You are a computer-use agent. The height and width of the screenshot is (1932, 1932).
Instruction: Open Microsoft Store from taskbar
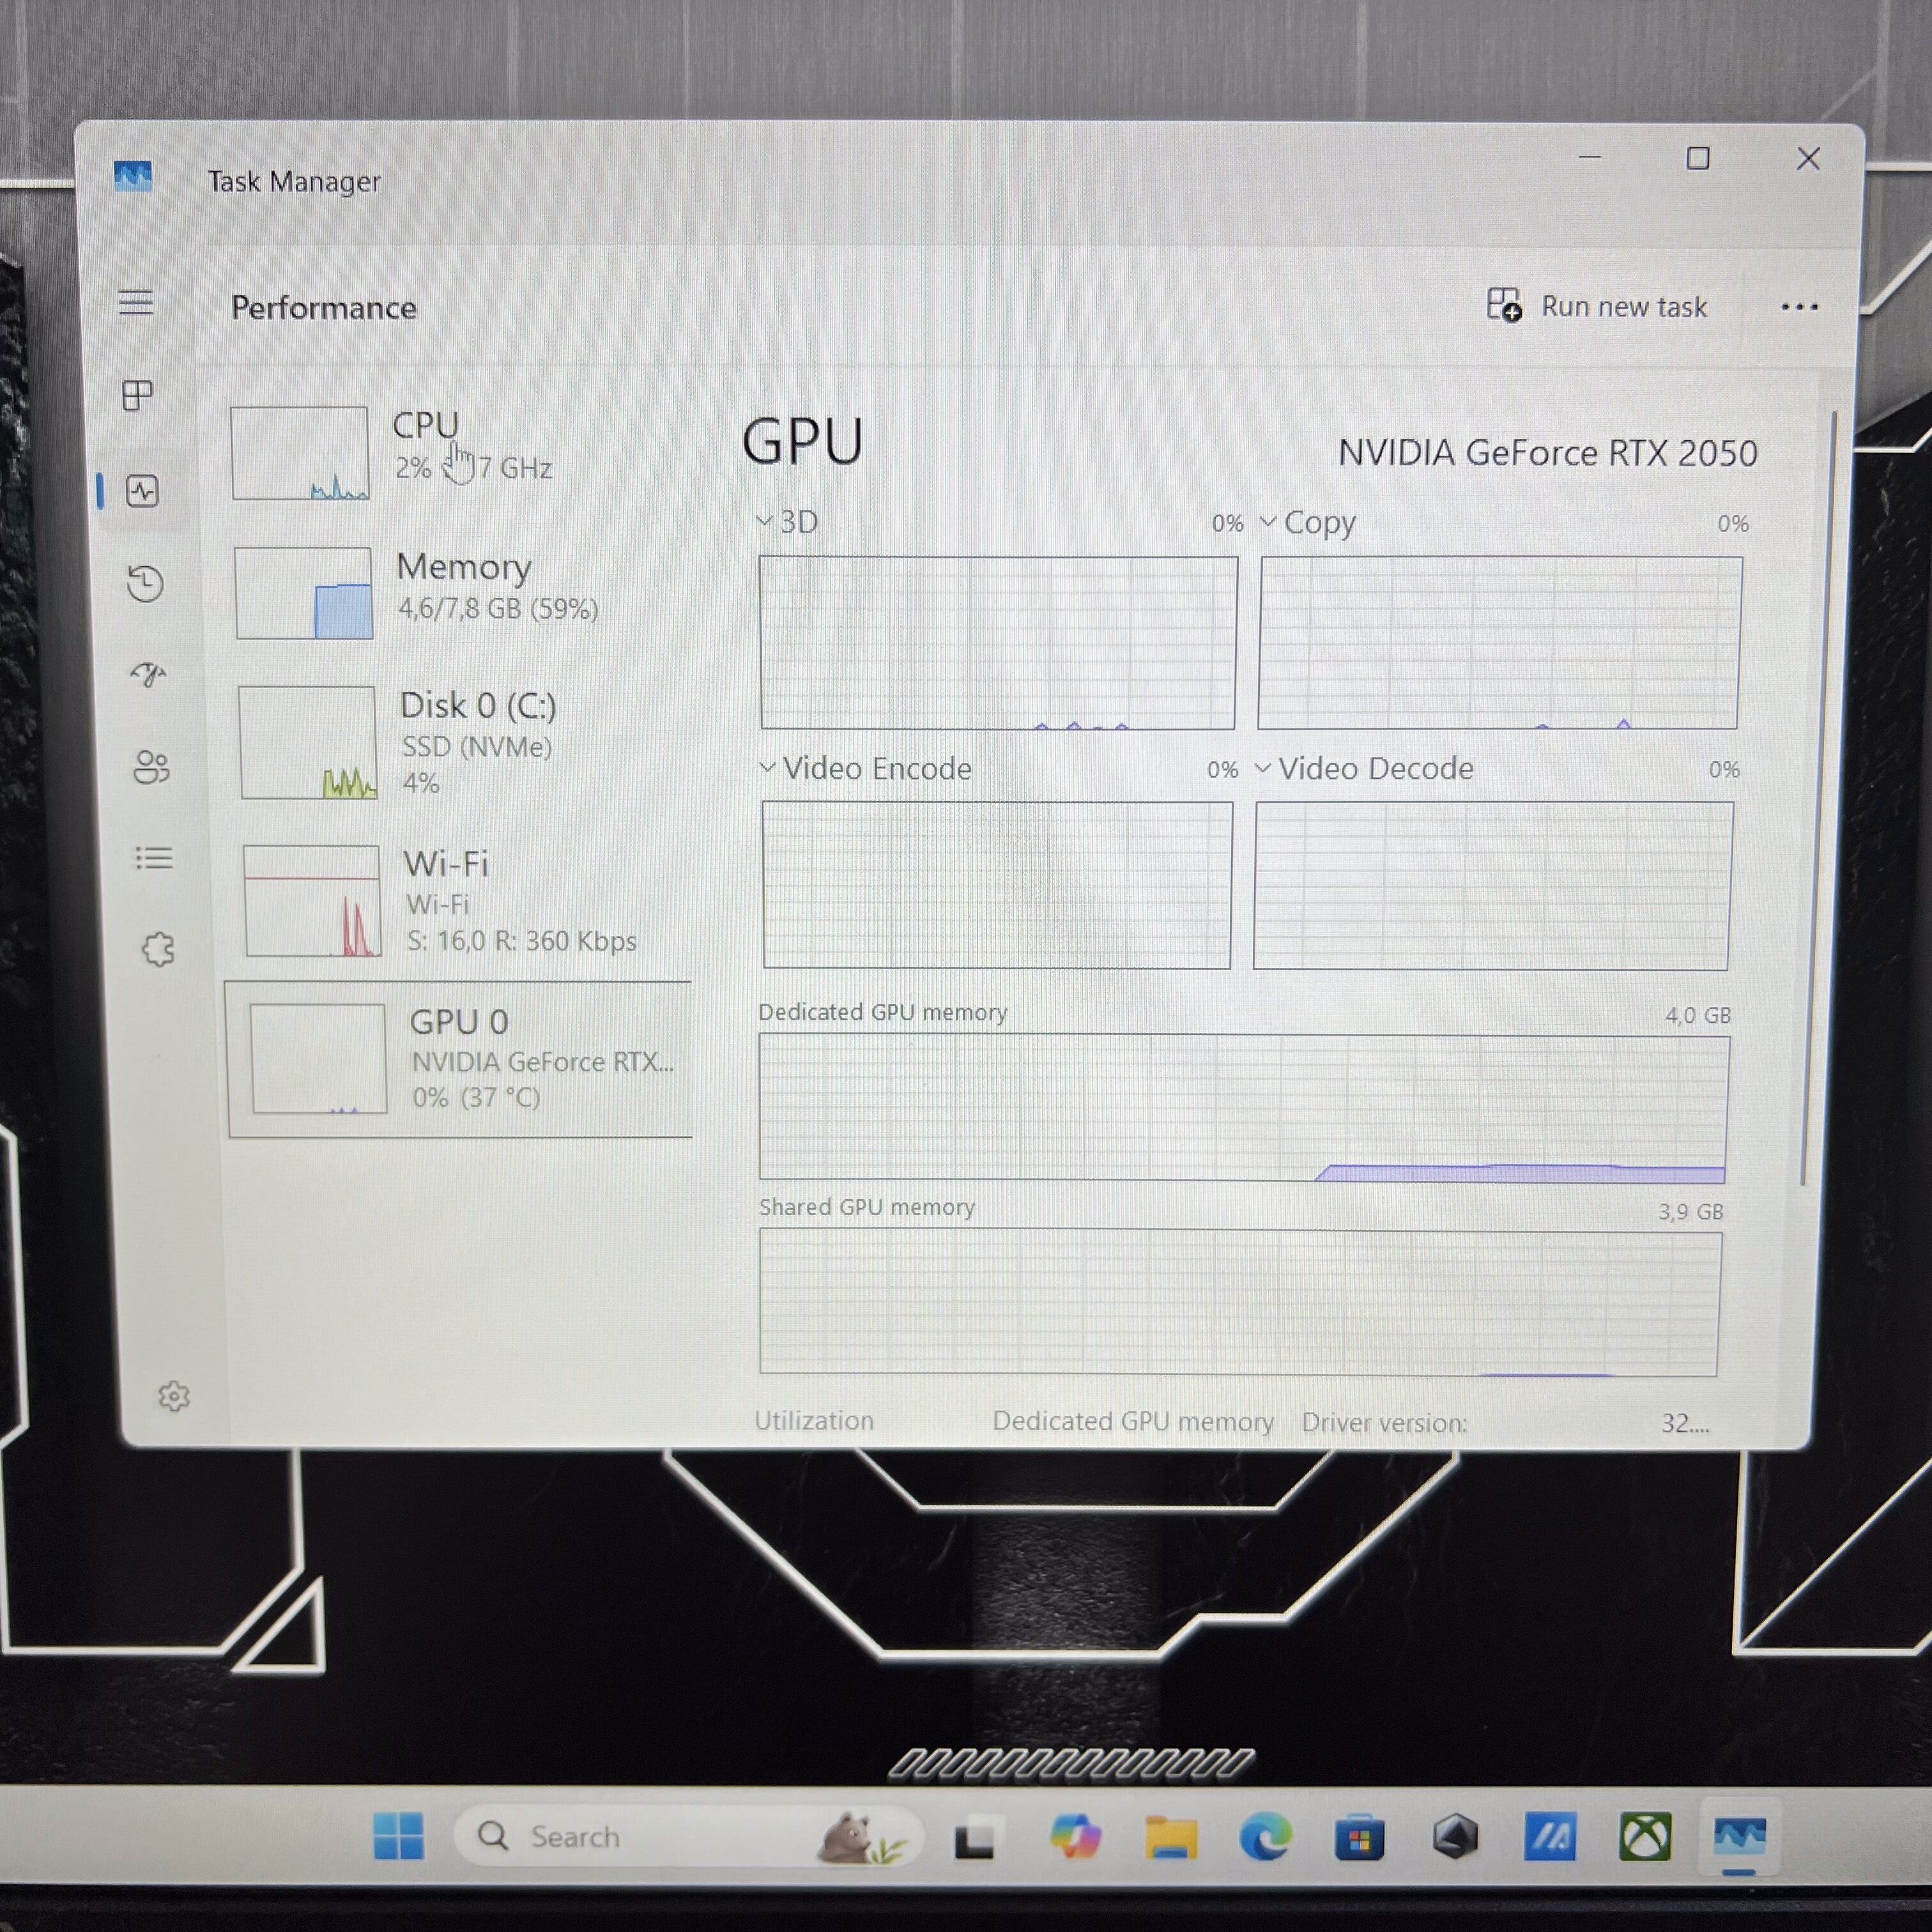tap(1359, 1837)
